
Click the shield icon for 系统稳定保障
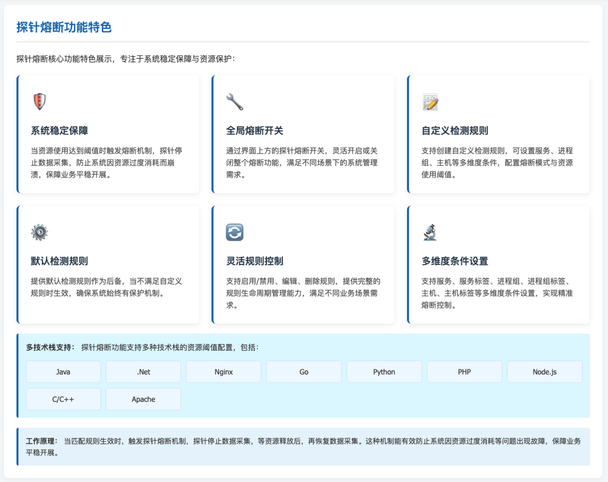(39, 102)
